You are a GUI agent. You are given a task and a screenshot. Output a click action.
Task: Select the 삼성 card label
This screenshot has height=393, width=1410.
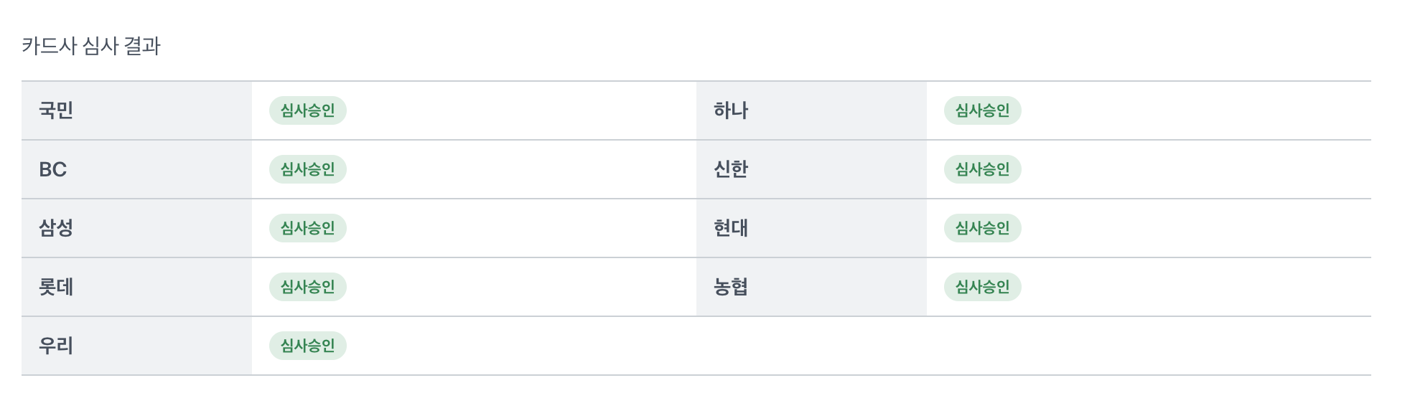coord(56,228)
